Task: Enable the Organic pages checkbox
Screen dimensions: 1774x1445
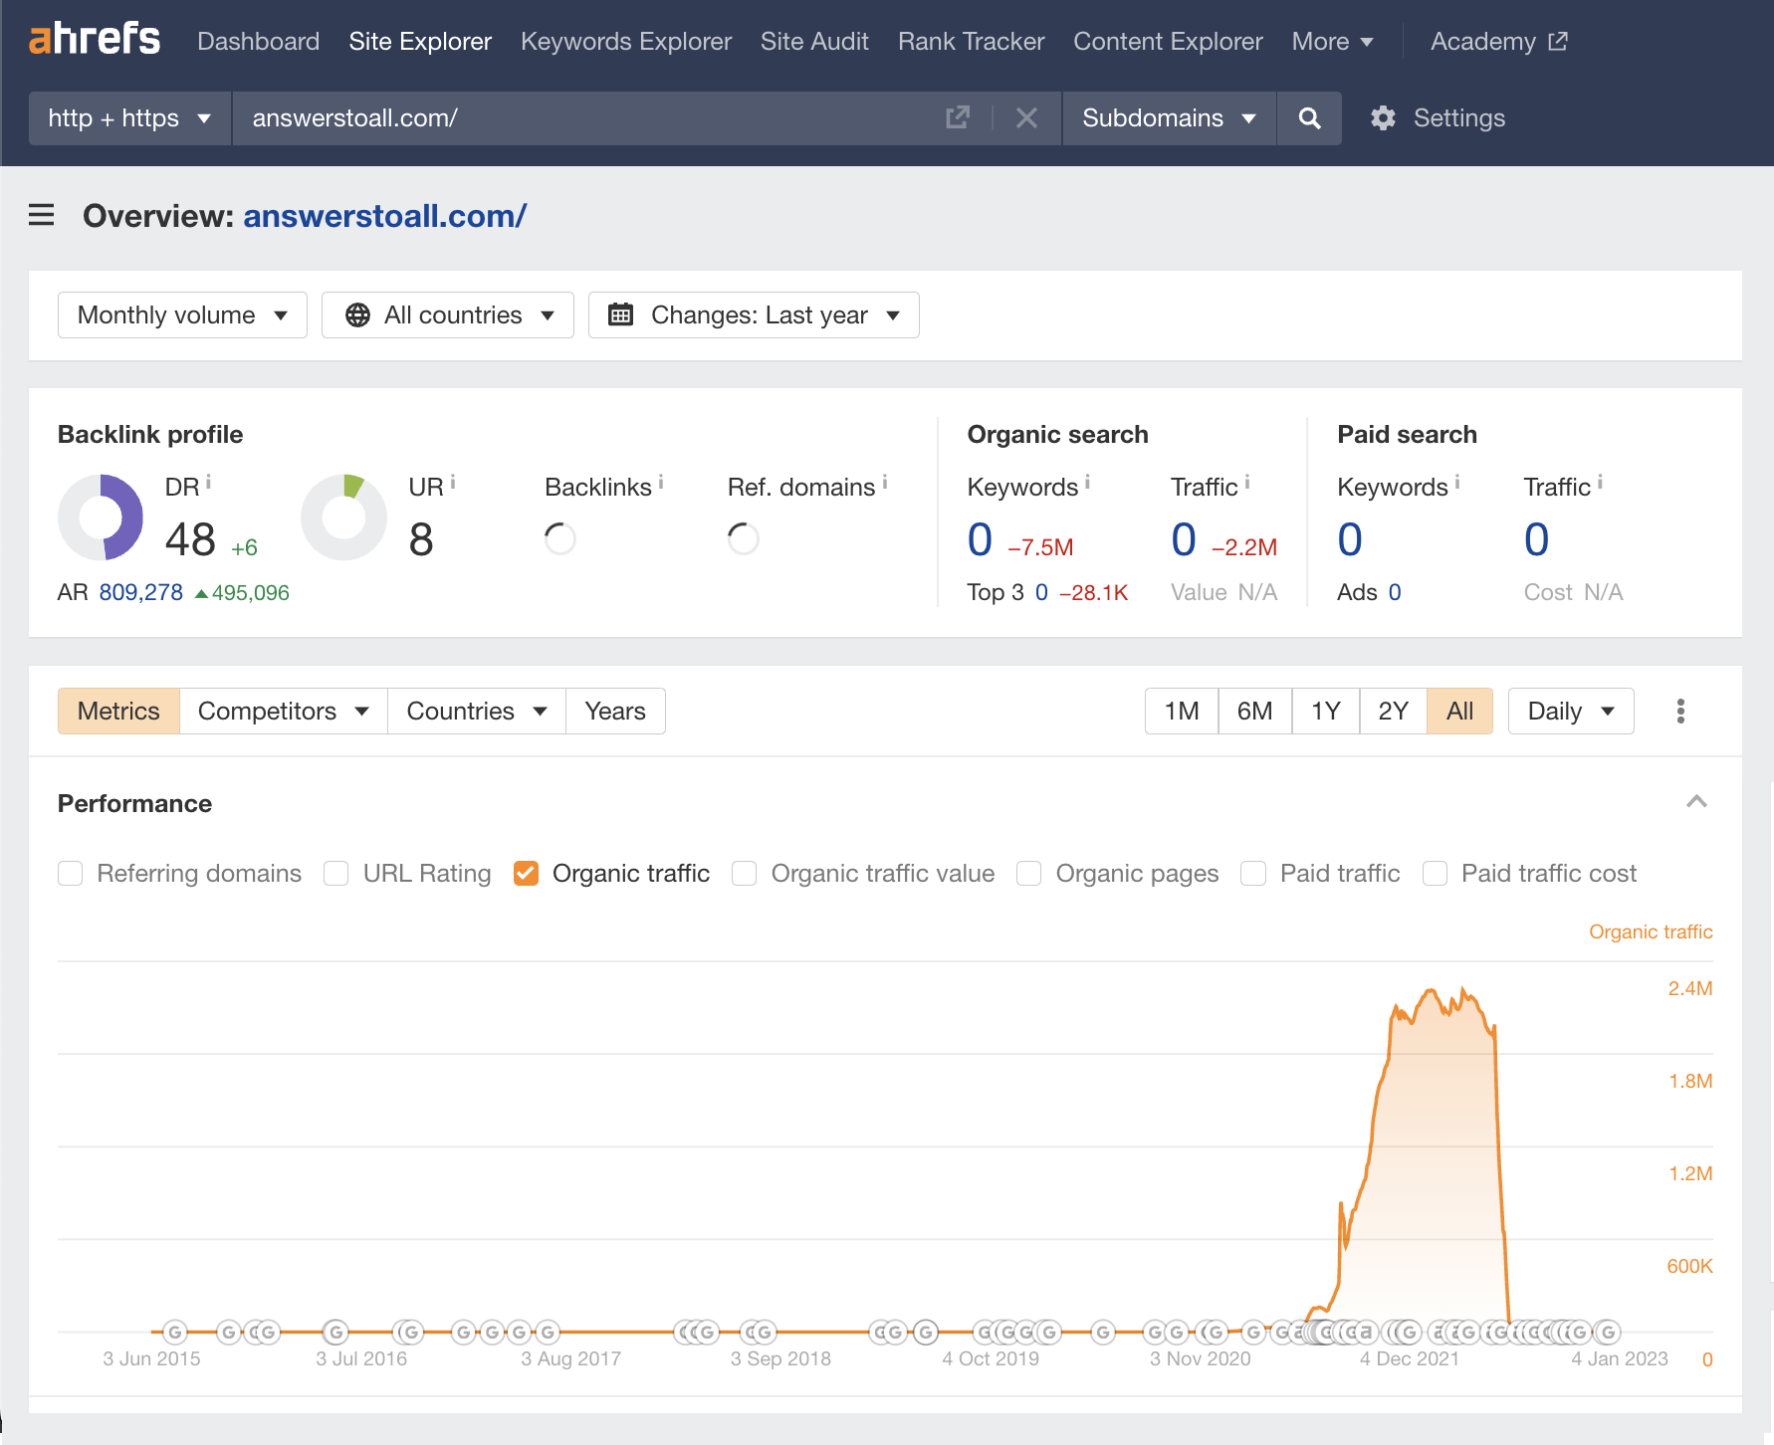Action: click(1028, 873)
